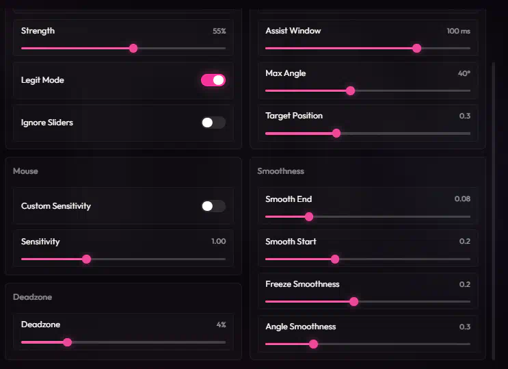Click the 55% Strength value readout
Screen dimensions: 508x369
click(219, 31)
